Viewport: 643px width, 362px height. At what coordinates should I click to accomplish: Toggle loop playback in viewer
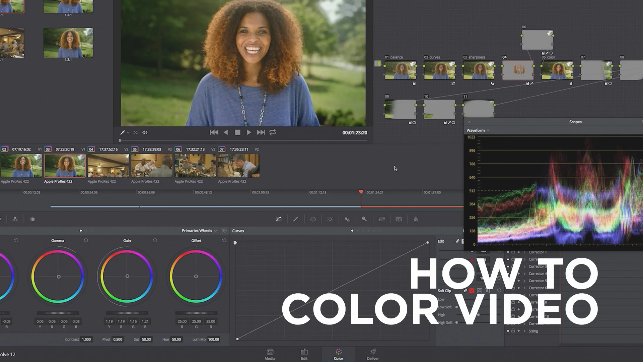click(x=273, y=132)
